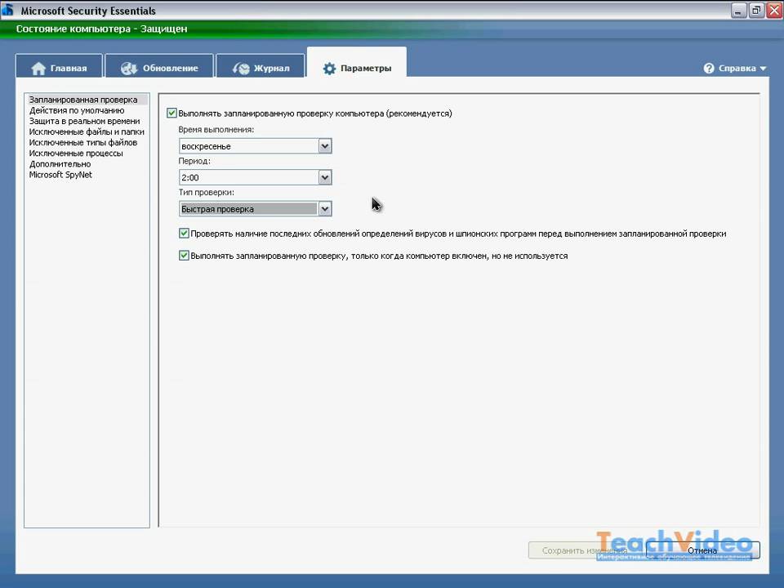Image resolution: width=784 pixels, height=588 pixels.
Task: Expand the Справка dropdown arrow
Action: click(763, 69)
